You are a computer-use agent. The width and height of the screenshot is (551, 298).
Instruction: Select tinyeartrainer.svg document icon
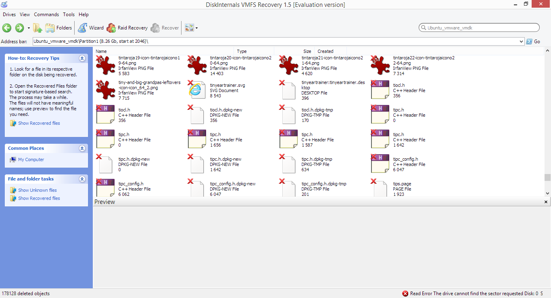pyautogui.click(x=197, y=90)
